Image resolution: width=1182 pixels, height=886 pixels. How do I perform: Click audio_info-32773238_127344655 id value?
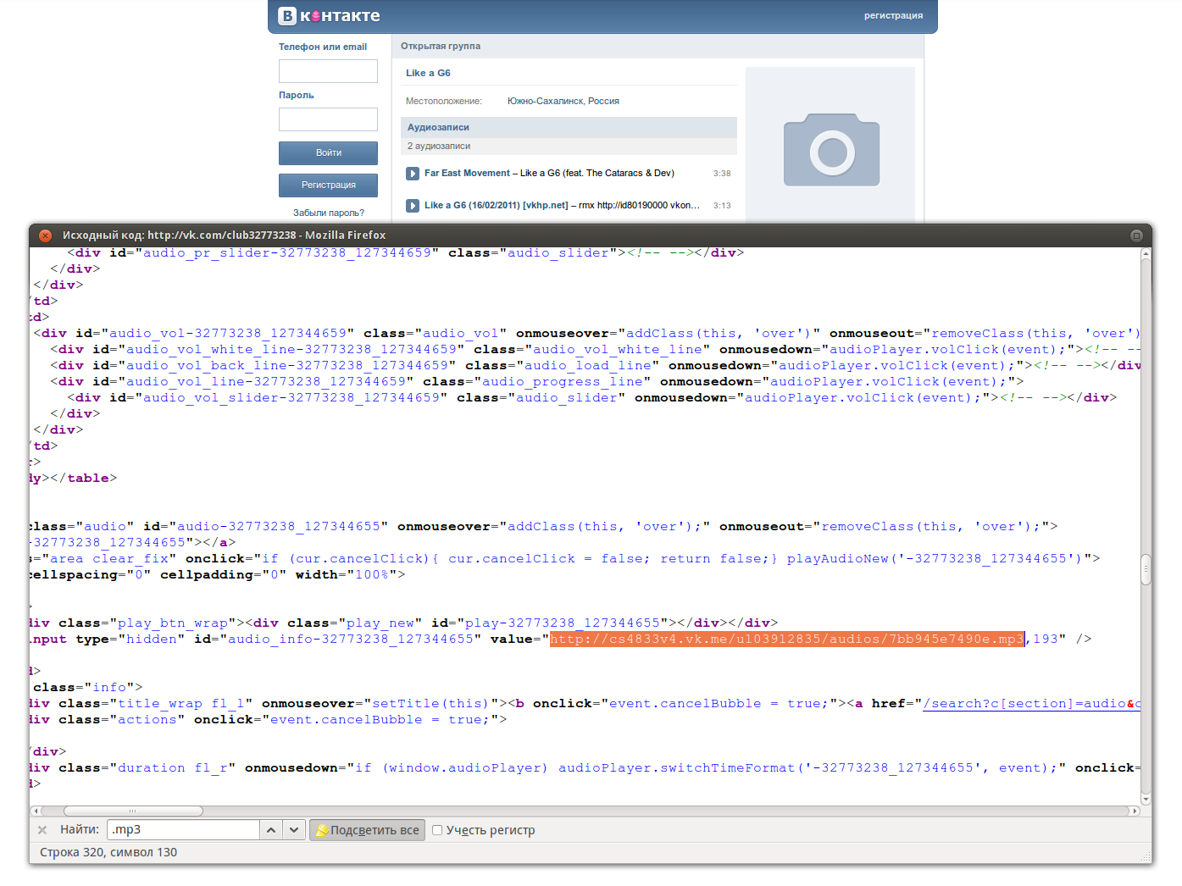pos(351,640)
